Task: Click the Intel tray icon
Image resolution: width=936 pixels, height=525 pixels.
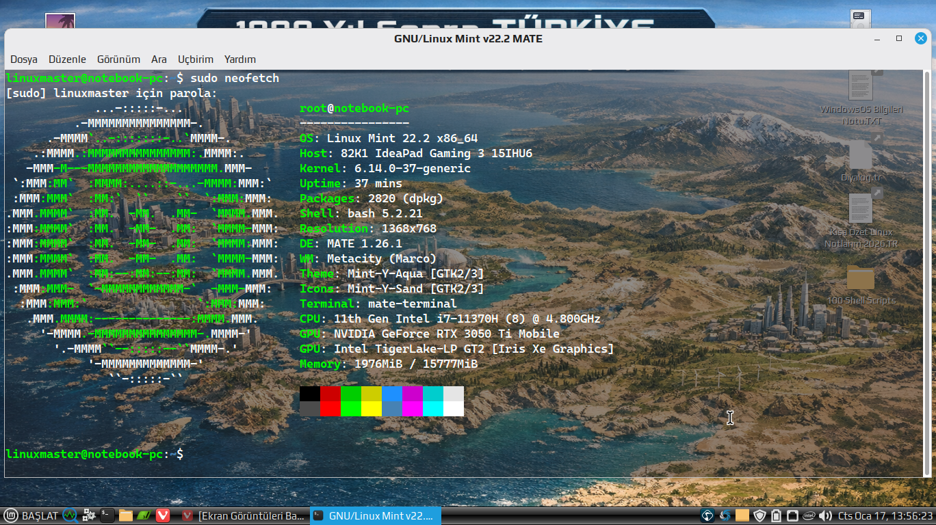Action: pyautogui.click(x=809, y=515)
